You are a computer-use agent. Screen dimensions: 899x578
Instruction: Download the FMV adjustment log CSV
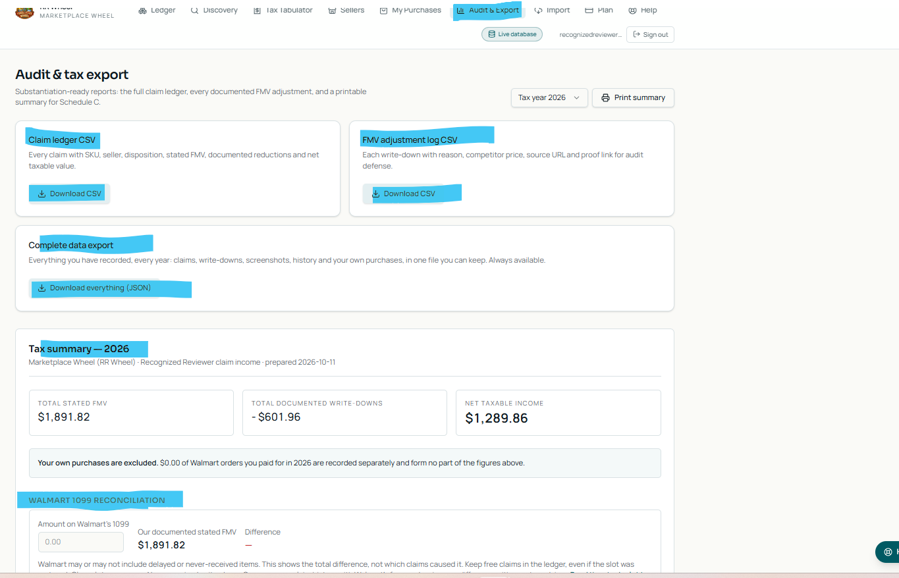click(x=403, y=194)
